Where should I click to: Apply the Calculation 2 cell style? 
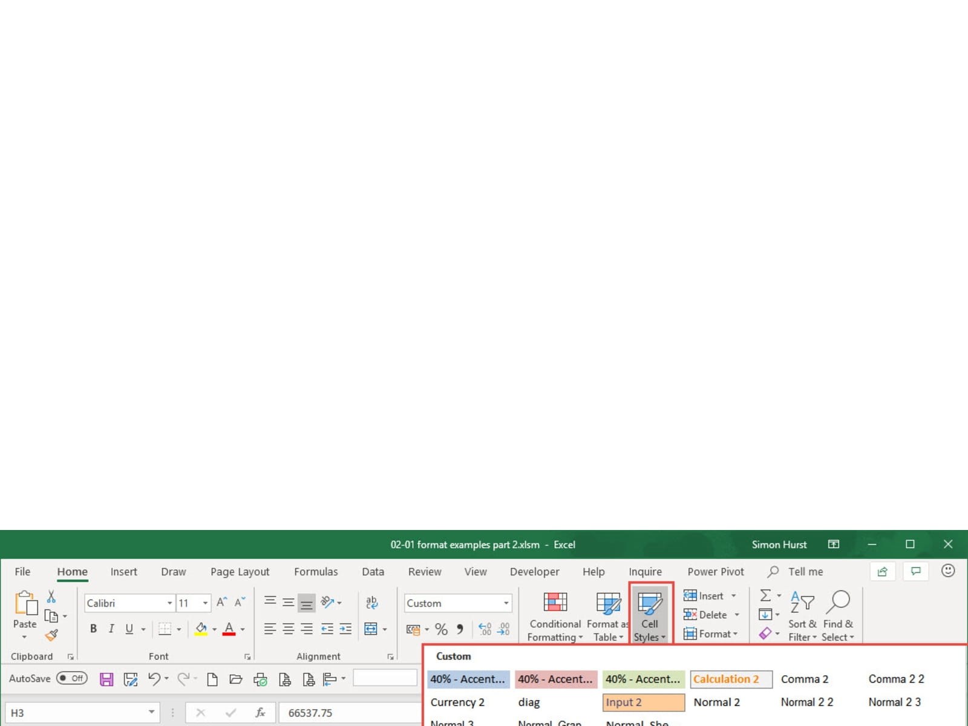coord(731,679)
